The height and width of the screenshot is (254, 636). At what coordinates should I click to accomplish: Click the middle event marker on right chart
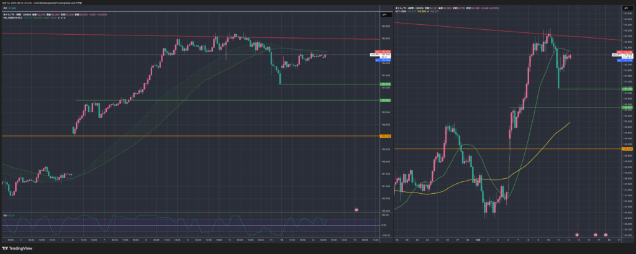point(596,235)
